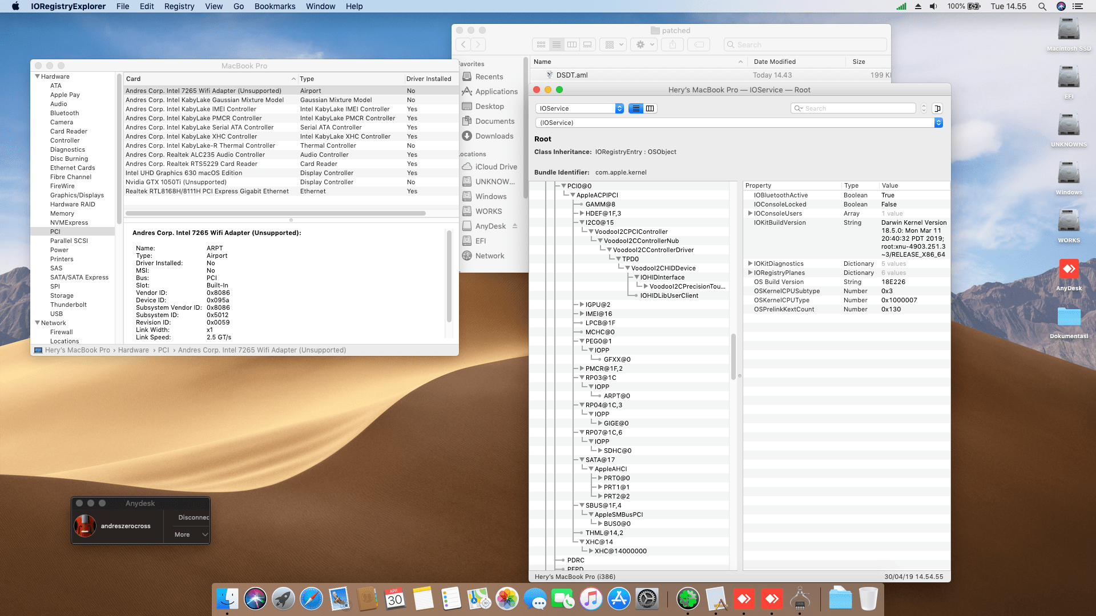Open Finder from the dock
This screenshot has width=1096, height=616.
click(227, 599)
